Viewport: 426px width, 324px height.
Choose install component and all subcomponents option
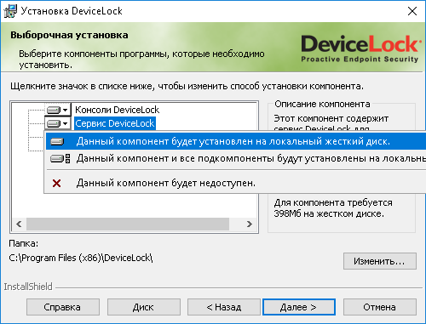point(236,158)
